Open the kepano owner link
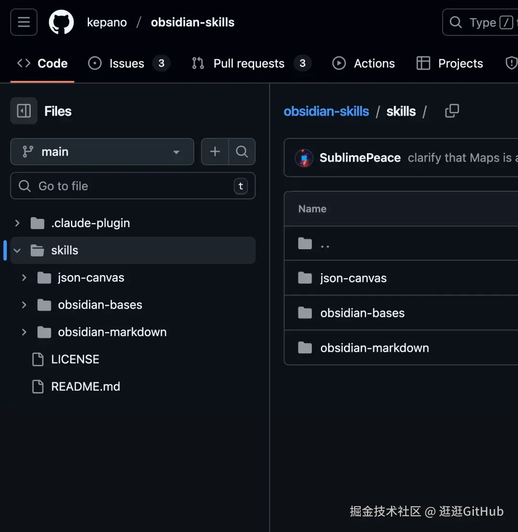The width and height of the screenshot is (518, 532). coord(107,23)
